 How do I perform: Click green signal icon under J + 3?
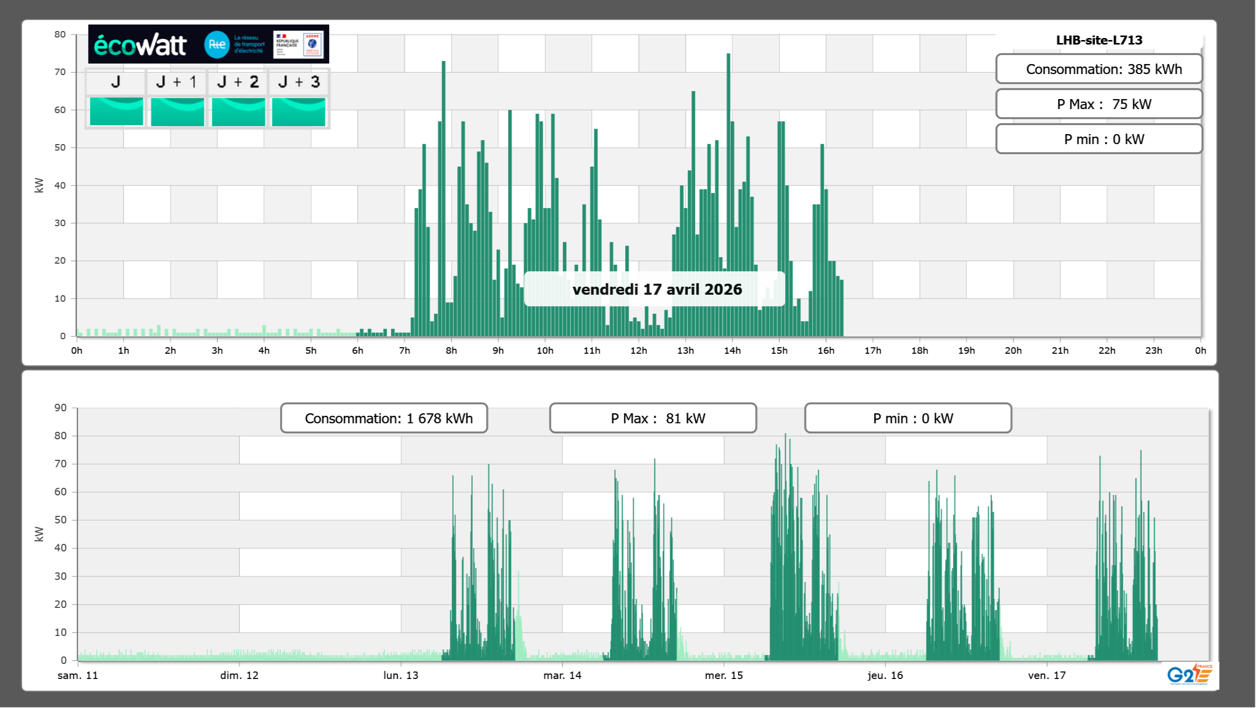(x=299, y=112)
